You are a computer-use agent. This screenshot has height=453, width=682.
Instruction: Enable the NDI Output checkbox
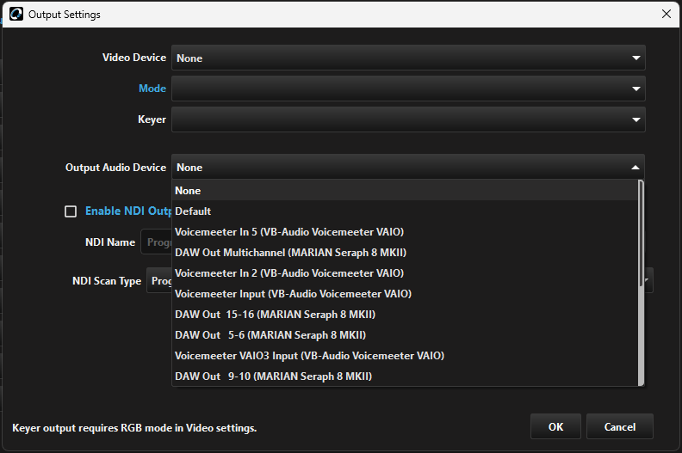pos(71,211)
